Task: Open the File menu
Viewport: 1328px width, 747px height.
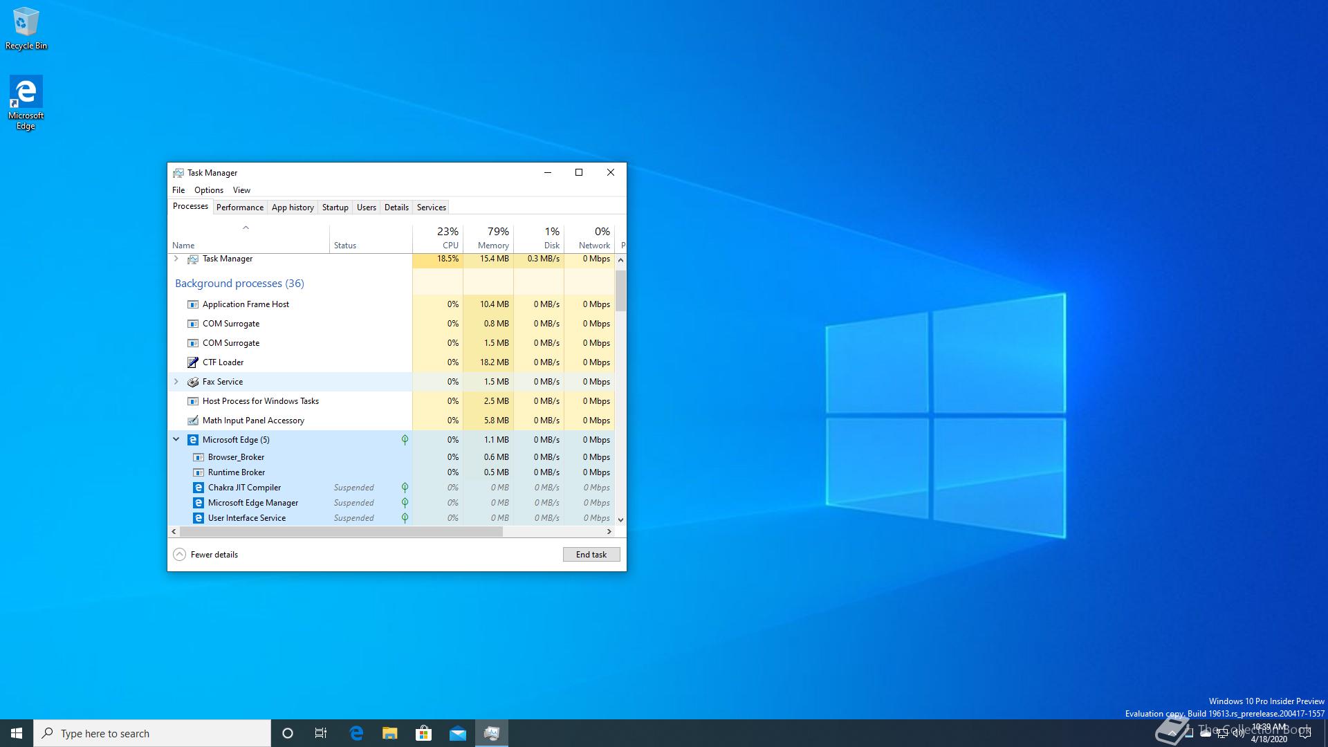Action: point(178,190)
